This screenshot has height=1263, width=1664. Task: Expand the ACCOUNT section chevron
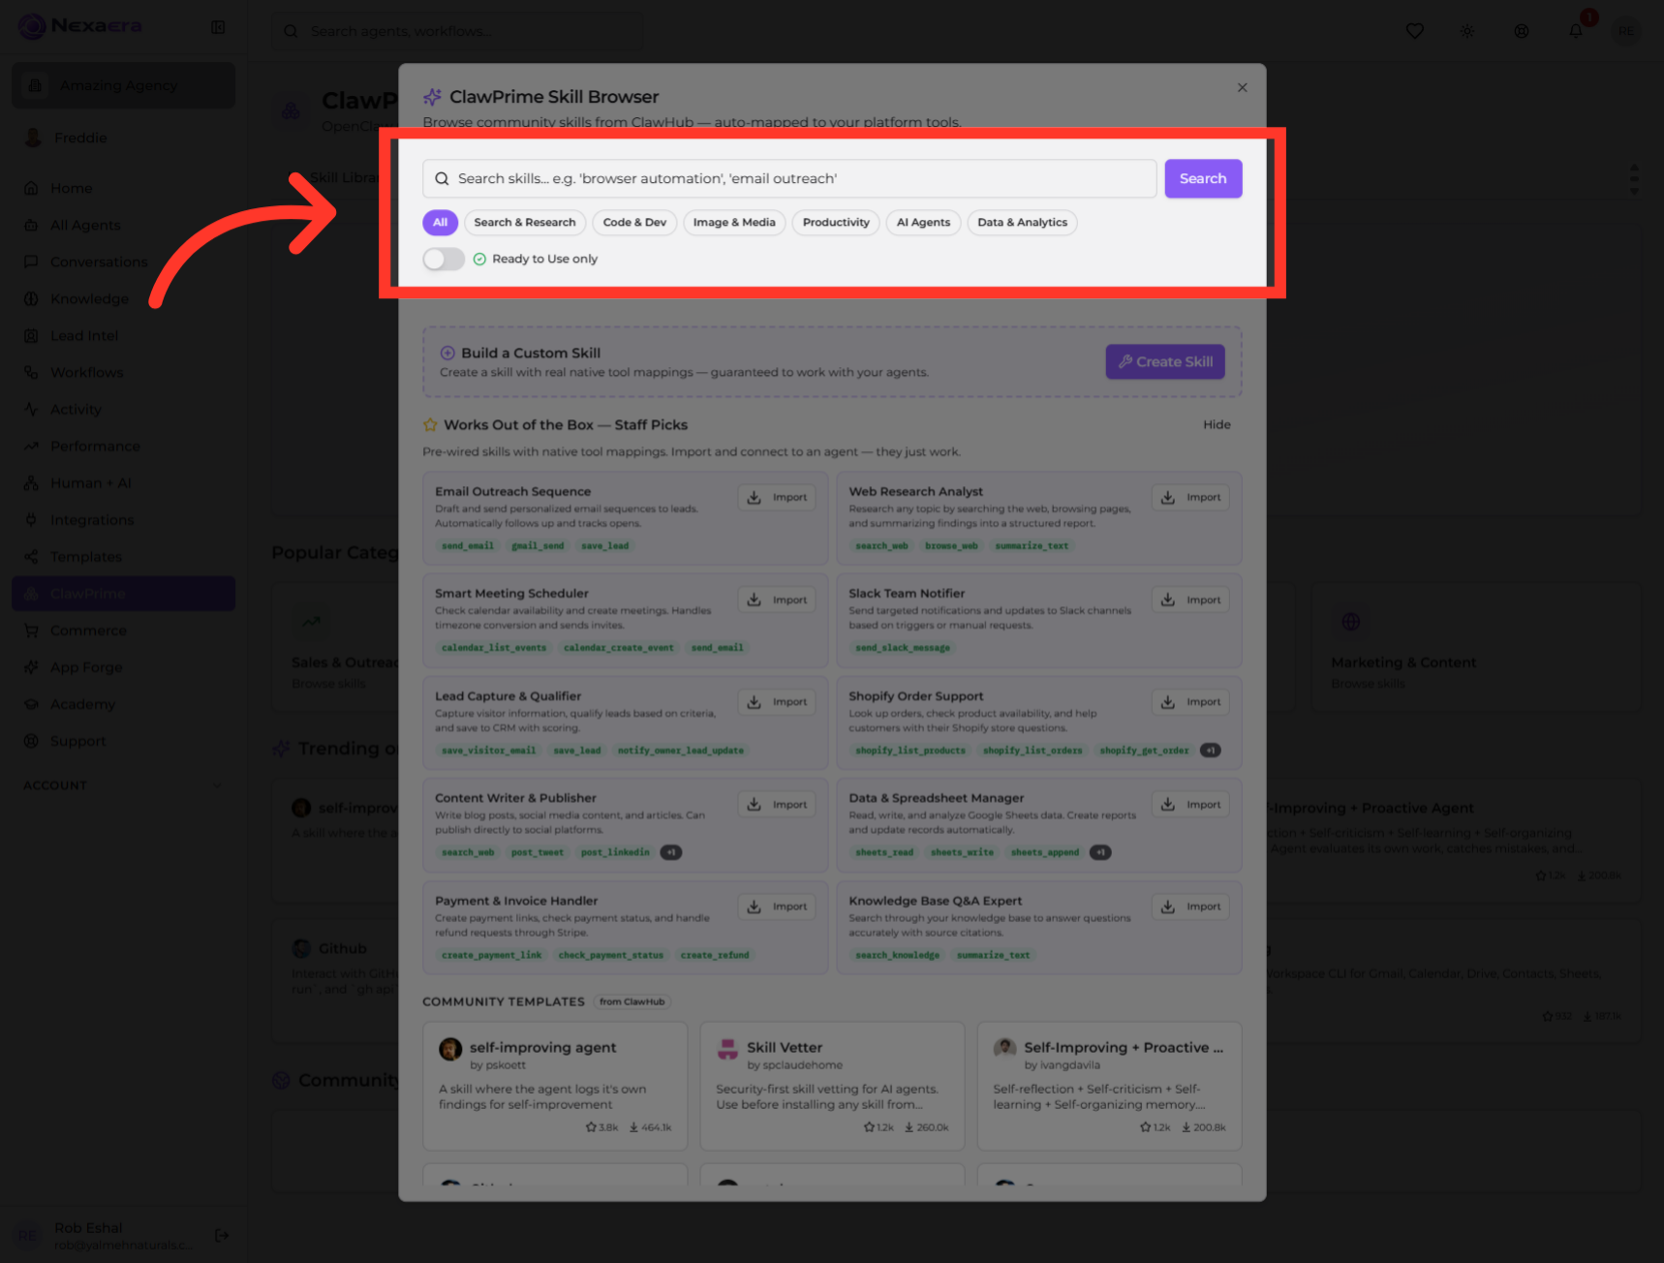tap(217, 786)
